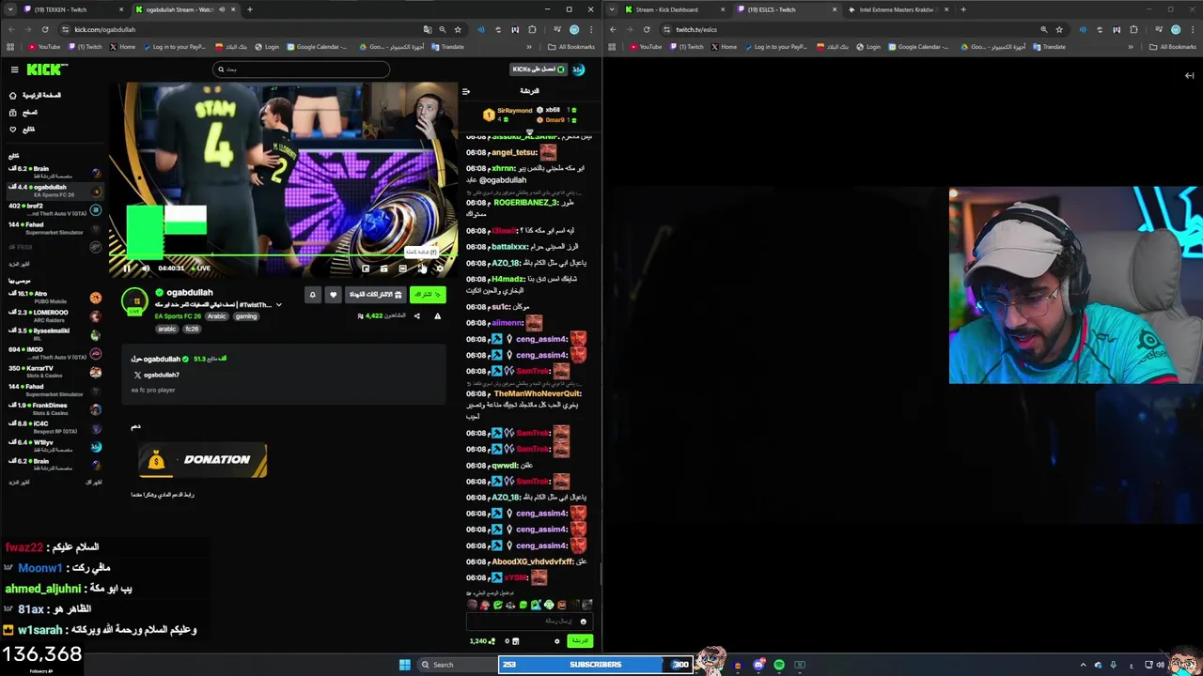Jump to LIVE in the Kick player
The image size is (1203, 676).
[x=202, y=269]
